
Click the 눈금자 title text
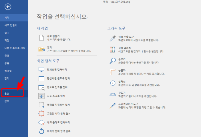(x=122, y=70)
